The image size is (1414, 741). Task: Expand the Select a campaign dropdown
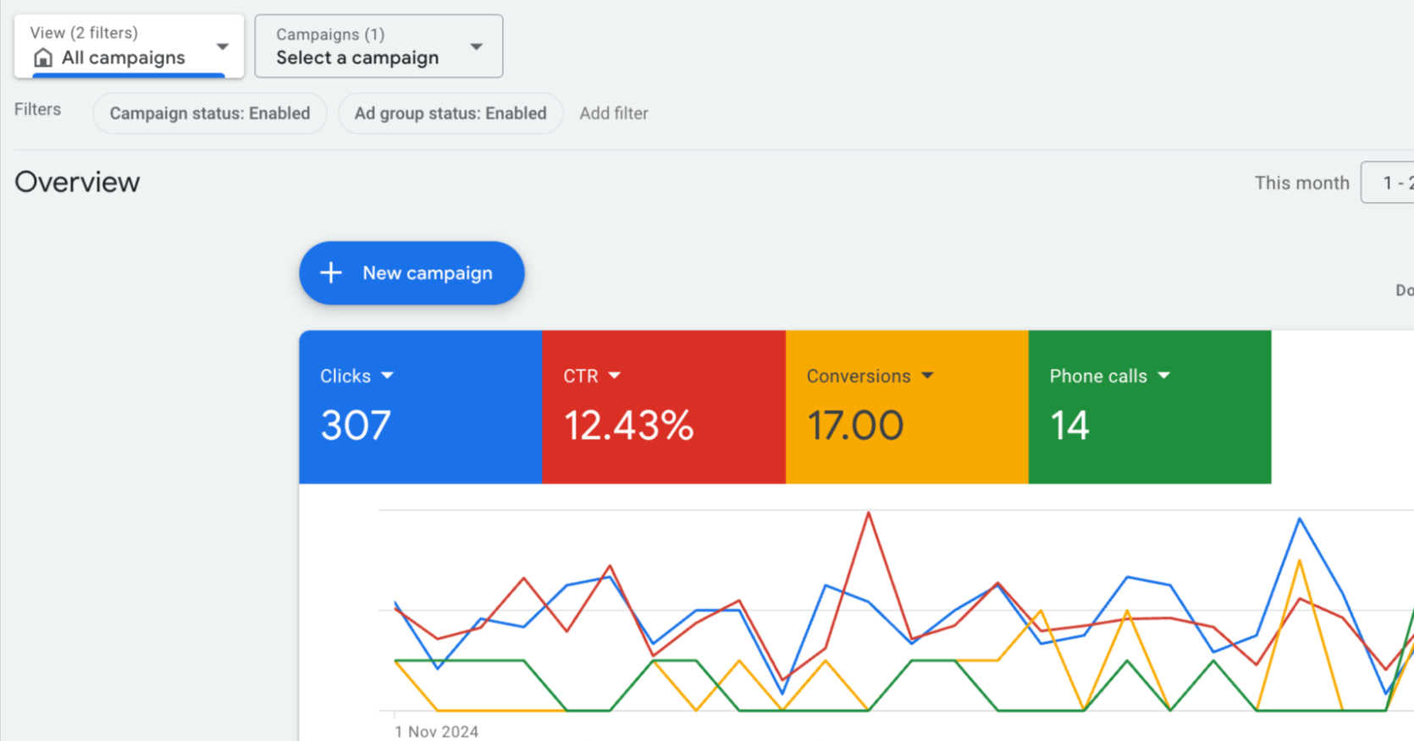pyautogui.click(x=476, y=47)
